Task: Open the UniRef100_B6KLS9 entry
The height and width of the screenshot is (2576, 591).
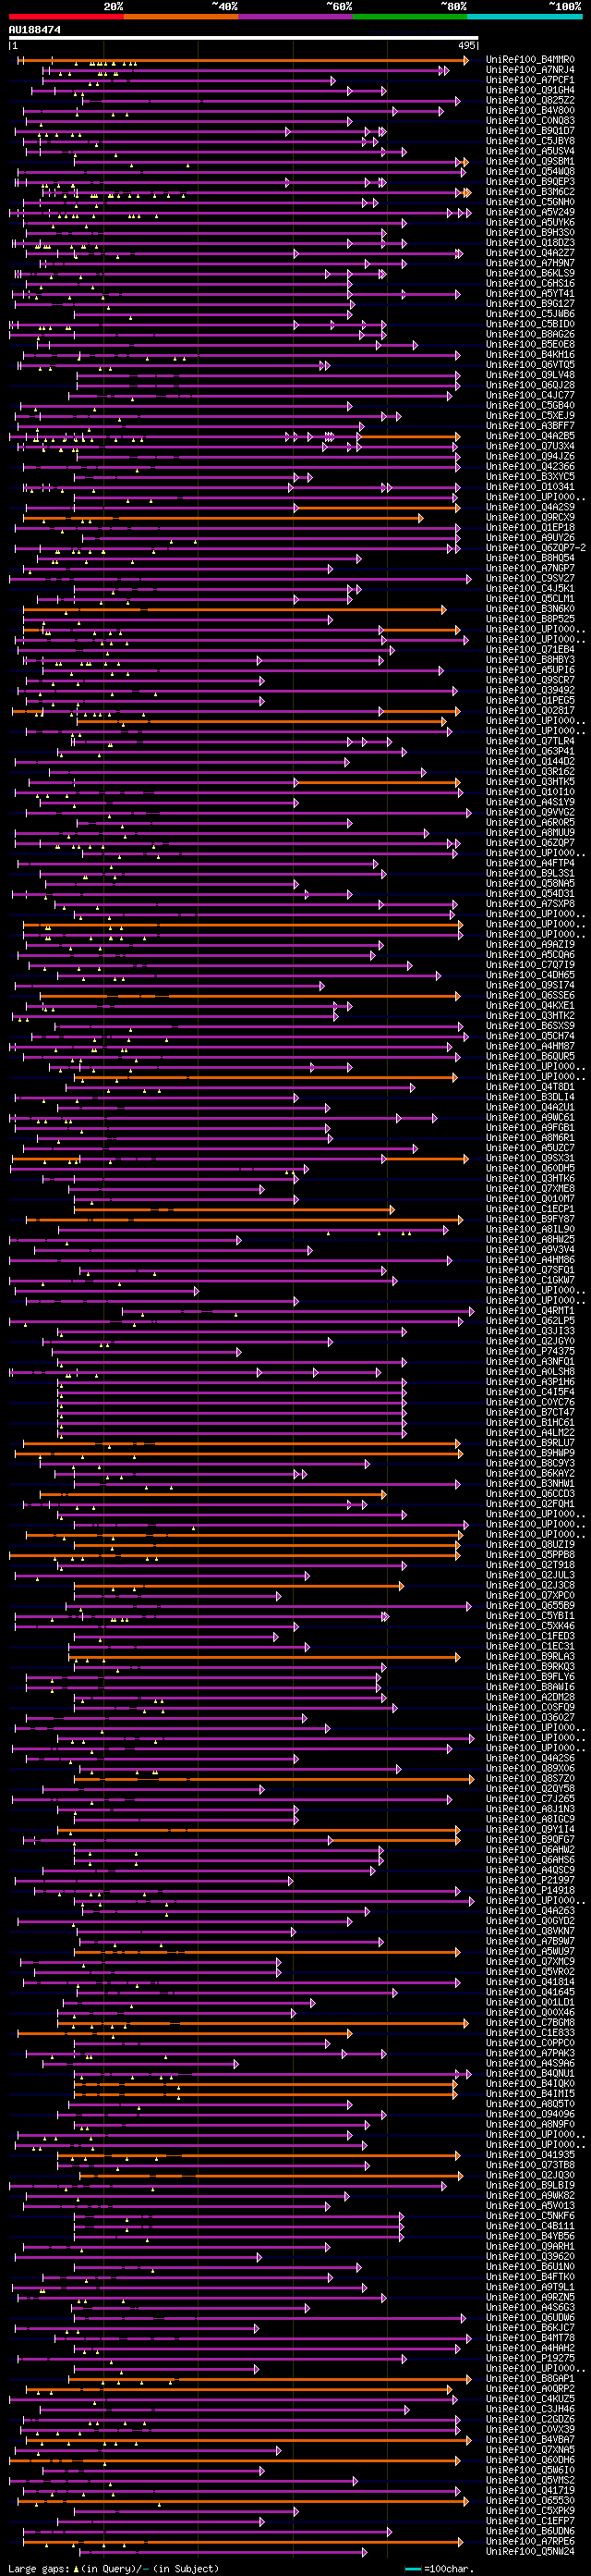Action: (x=530, y=273)
